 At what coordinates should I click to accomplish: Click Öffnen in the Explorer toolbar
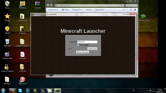click(65, 10)
